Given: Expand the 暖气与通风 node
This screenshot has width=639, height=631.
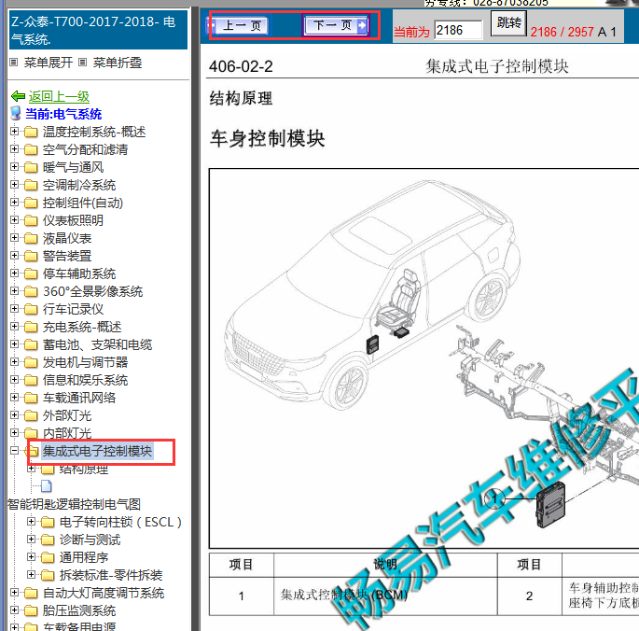Looking at the screenshot, I should click(x=14, y=167).
